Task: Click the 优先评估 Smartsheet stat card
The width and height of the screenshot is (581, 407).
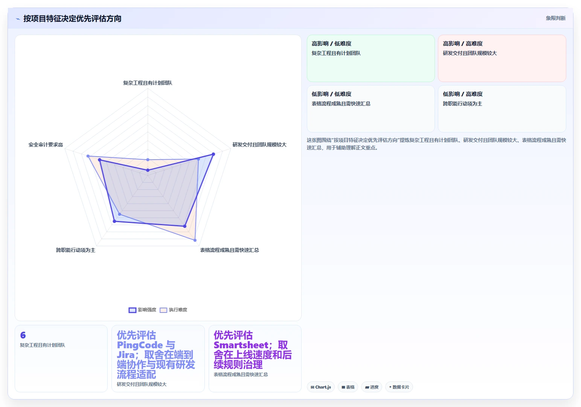Action: click(x=255, y=358)
